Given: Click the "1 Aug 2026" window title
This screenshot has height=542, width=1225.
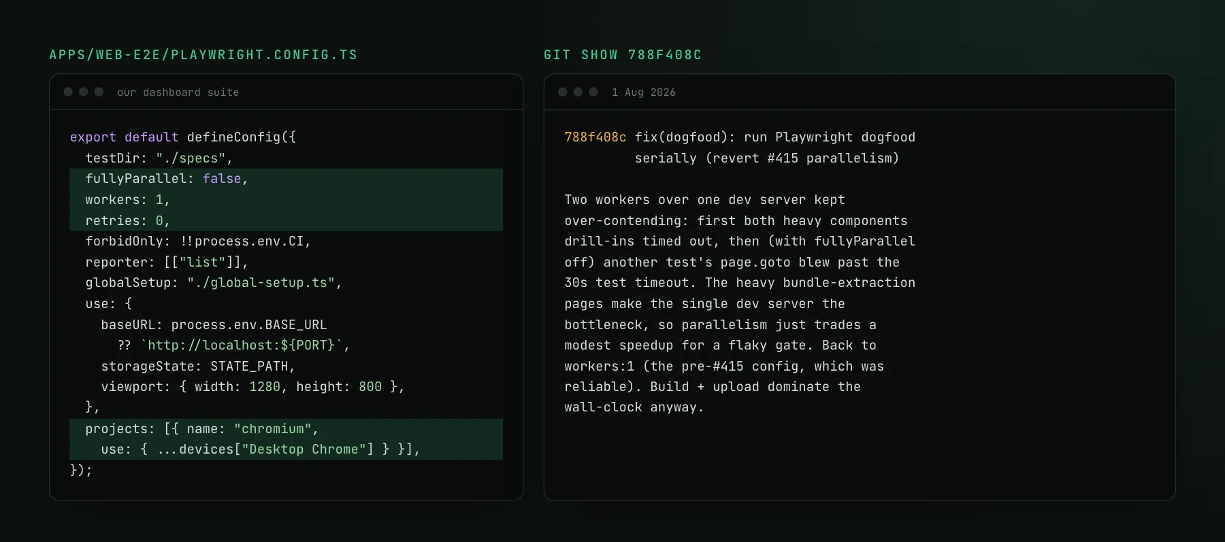Looking at the screenshot, I should tap(644, 92).
